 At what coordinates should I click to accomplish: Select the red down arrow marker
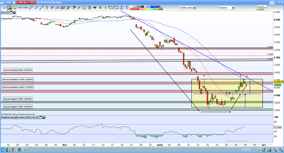100,8
